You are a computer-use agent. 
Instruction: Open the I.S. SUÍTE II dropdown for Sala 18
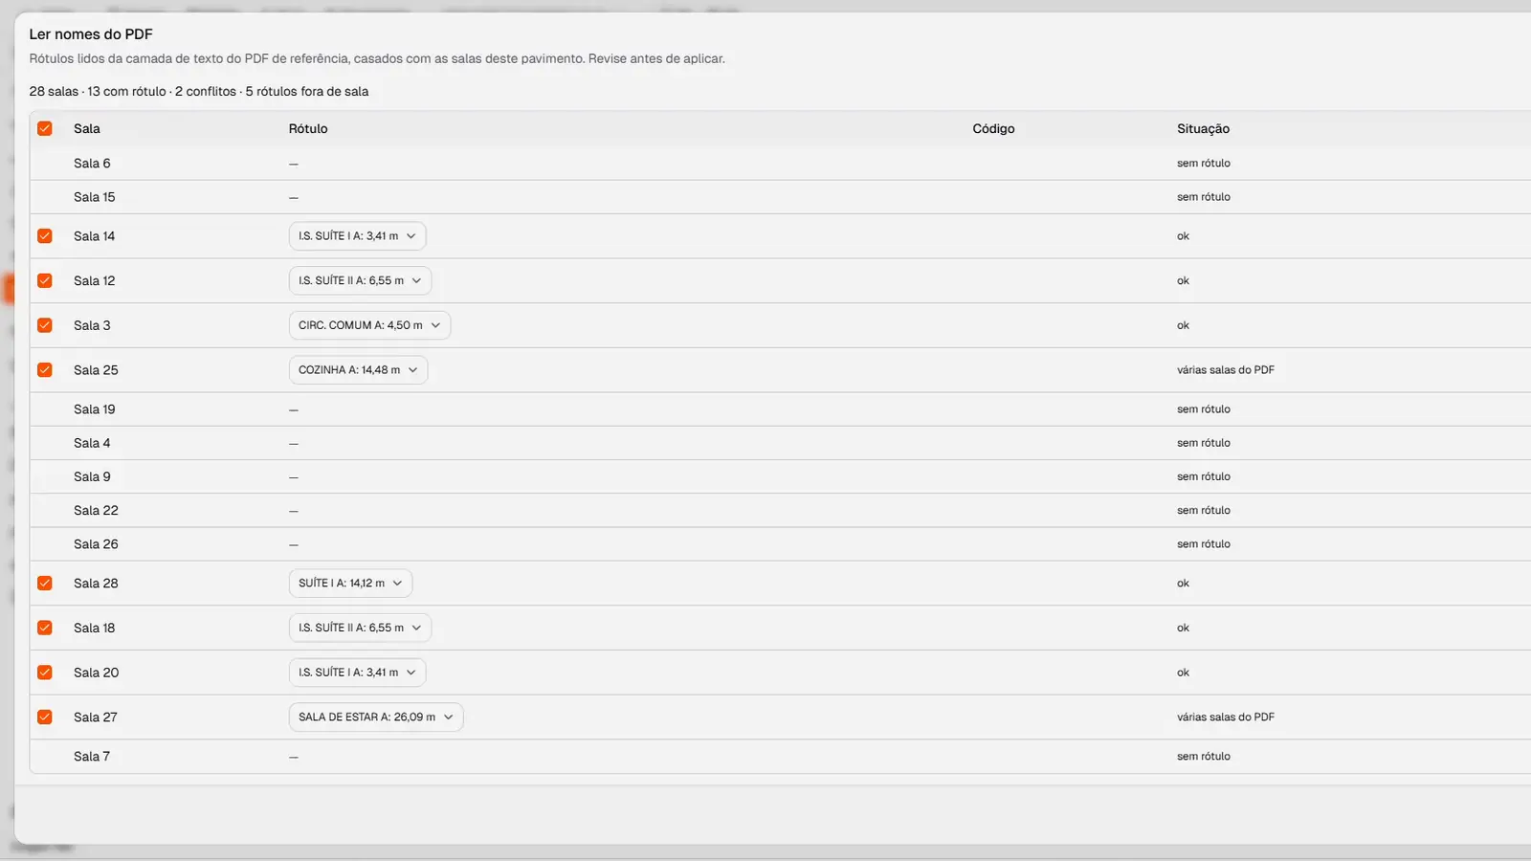[360, 628]
